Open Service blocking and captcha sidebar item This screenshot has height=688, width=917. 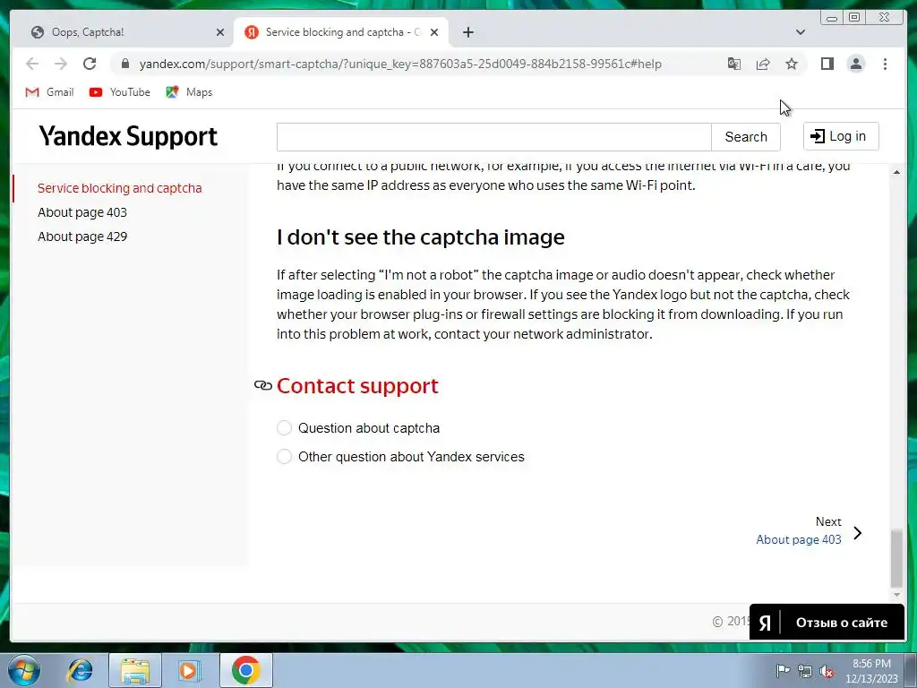(x=119, y=188)
